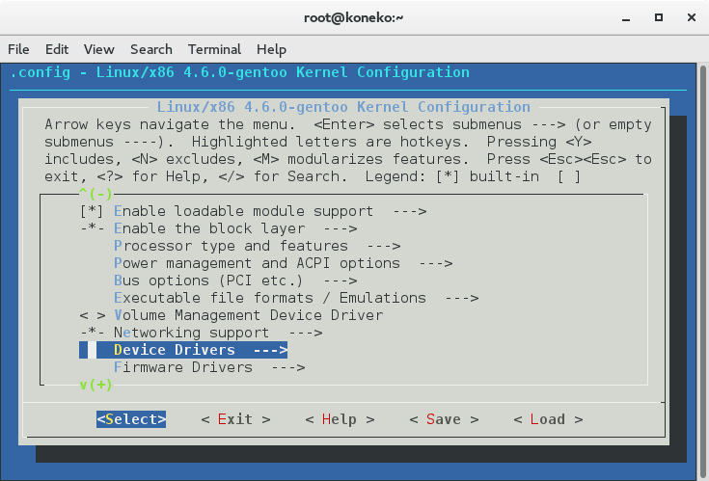The image size is (709, 481).
Task: Toggle Volume Management Device Driver option brackets
Action: 93,315
